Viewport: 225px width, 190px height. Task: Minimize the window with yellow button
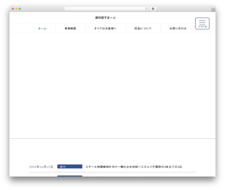click(16, 9)
